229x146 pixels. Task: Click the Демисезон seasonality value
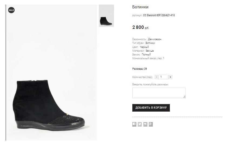[154, 39]
